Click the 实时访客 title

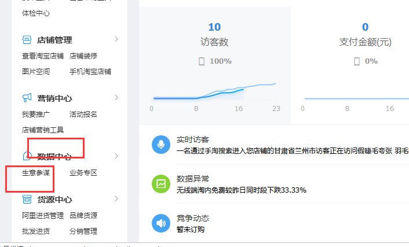pyautogui.click(x=193, y=139)
